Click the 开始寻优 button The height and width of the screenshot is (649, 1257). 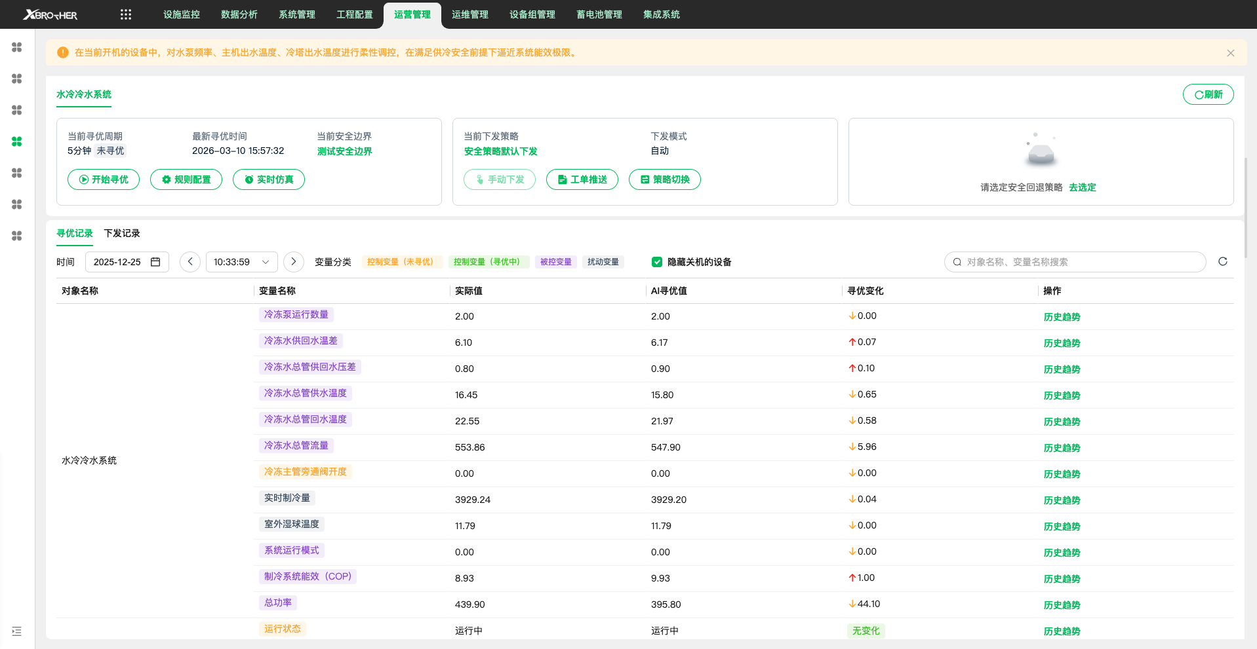104,179
